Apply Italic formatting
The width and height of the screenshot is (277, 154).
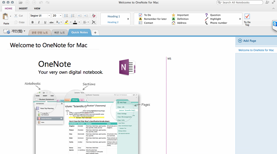pyautogui.click(x=39, y=22)
